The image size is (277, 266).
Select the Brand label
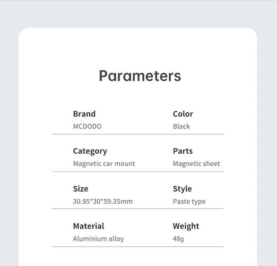coord(84,114)
